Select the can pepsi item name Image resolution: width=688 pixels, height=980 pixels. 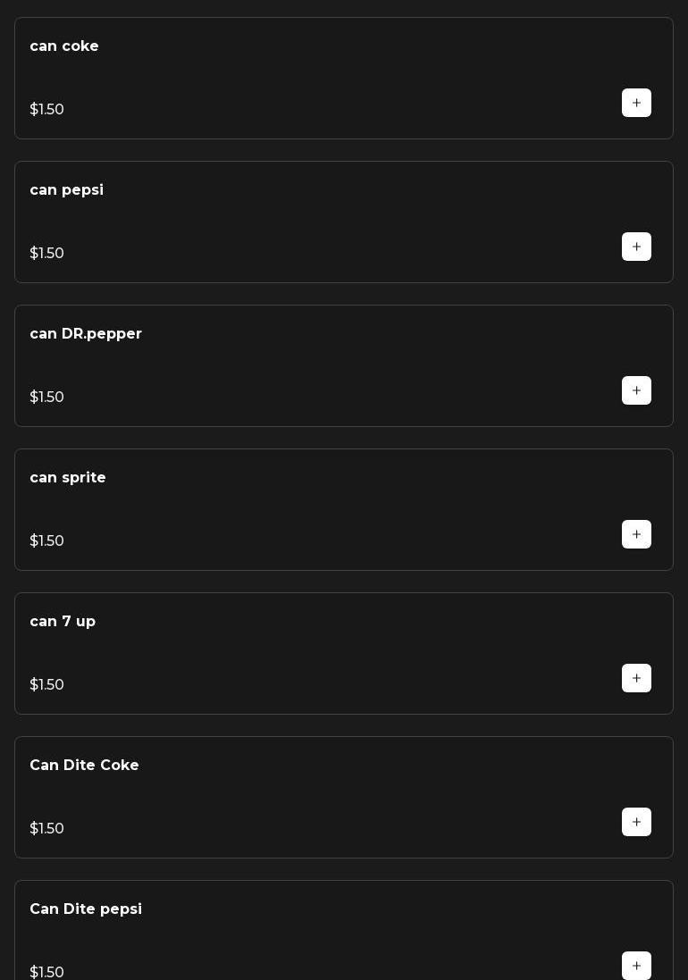tap(66, 190)
